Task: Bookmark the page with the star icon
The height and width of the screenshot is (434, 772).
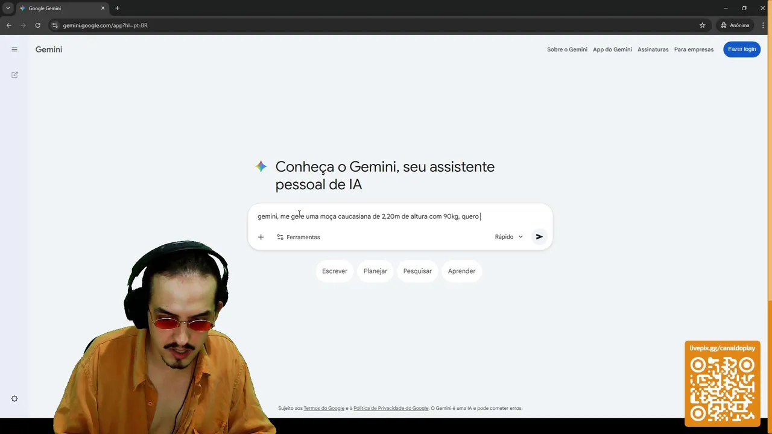Action: 702,25
